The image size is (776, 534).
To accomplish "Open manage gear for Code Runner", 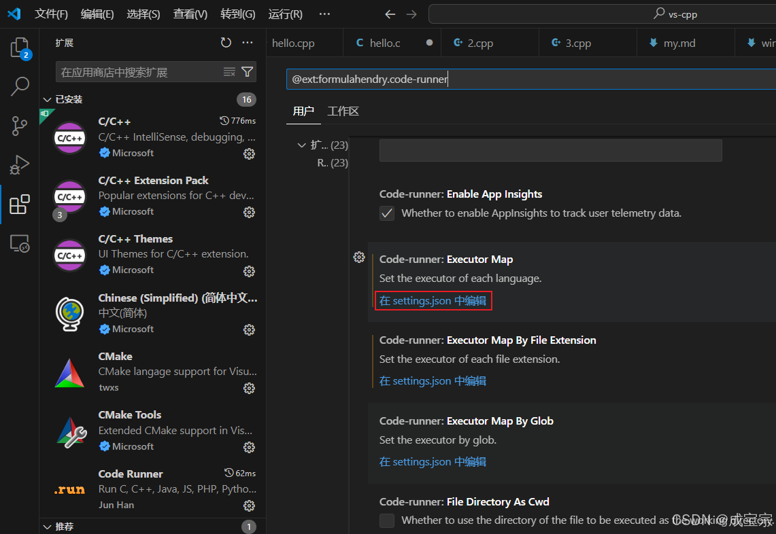I will (x=249, y=505).
